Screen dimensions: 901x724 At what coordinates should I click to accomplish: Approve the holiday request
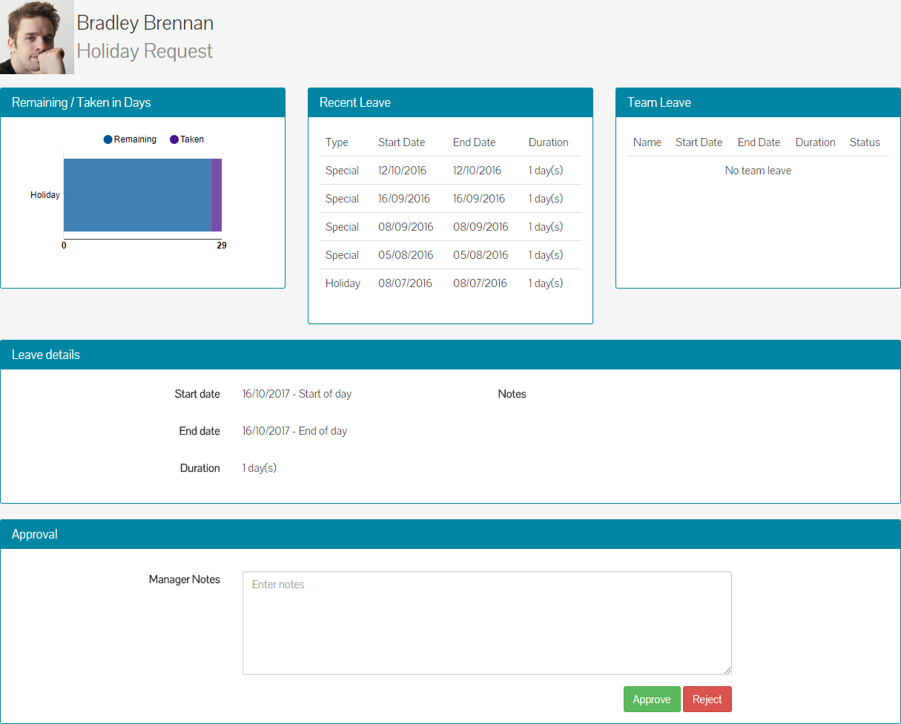pos(652,700)
